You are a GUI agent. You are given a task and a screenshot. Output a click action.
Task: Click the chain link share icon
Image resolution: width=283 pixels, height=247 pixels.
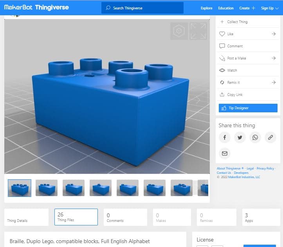point(270,137)
